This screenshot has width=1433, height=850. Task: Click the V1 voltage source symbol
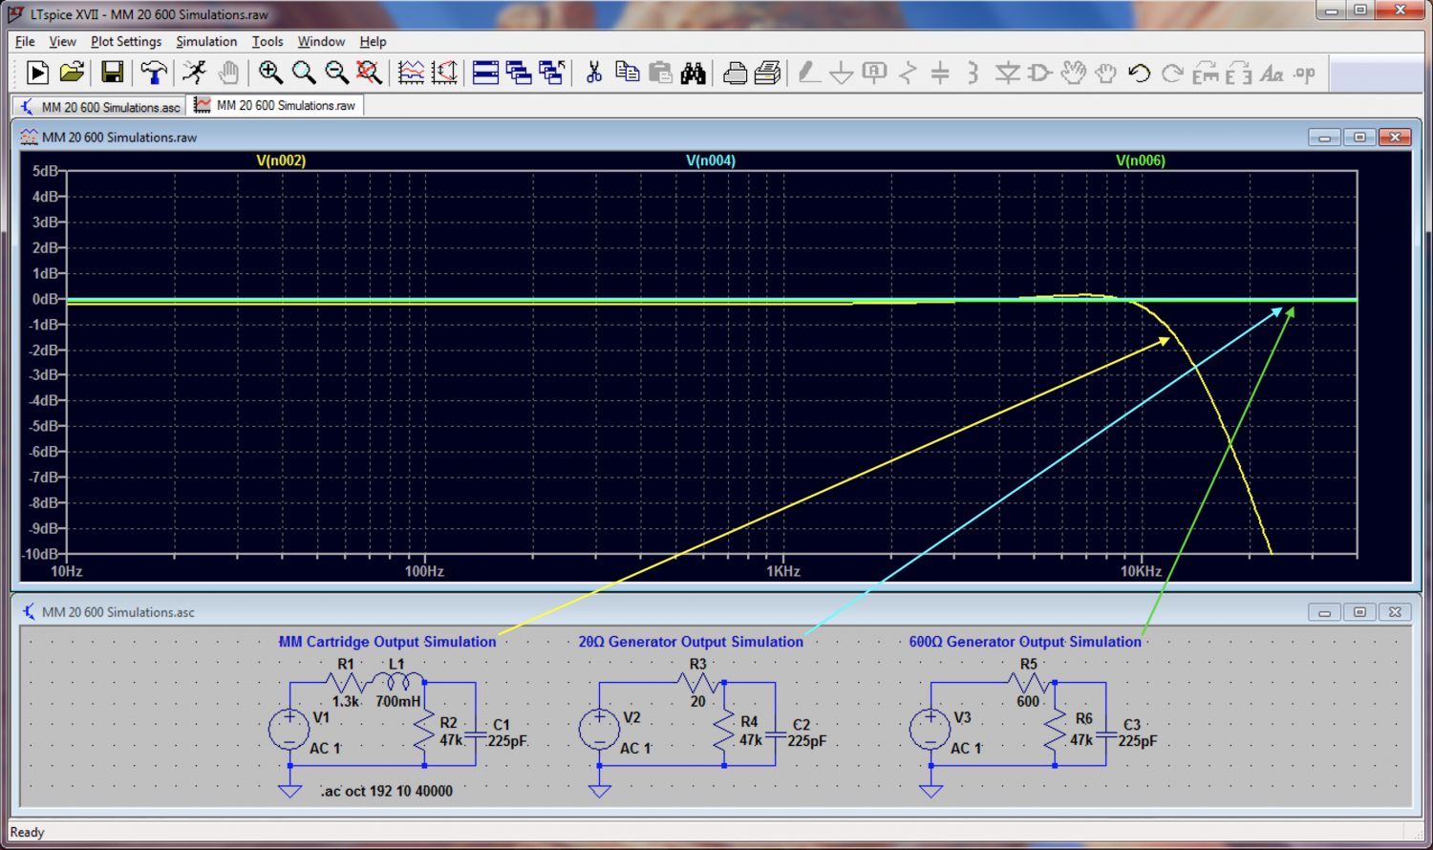(x=289, y=730)
